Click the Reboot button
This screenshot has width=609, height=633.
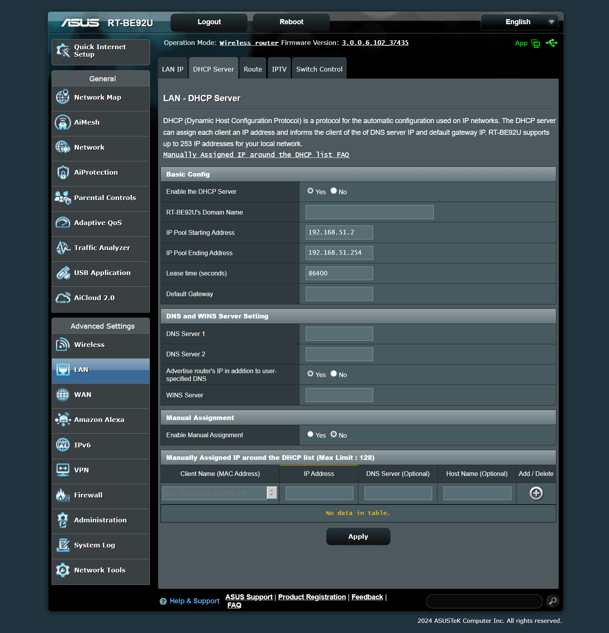291,22
